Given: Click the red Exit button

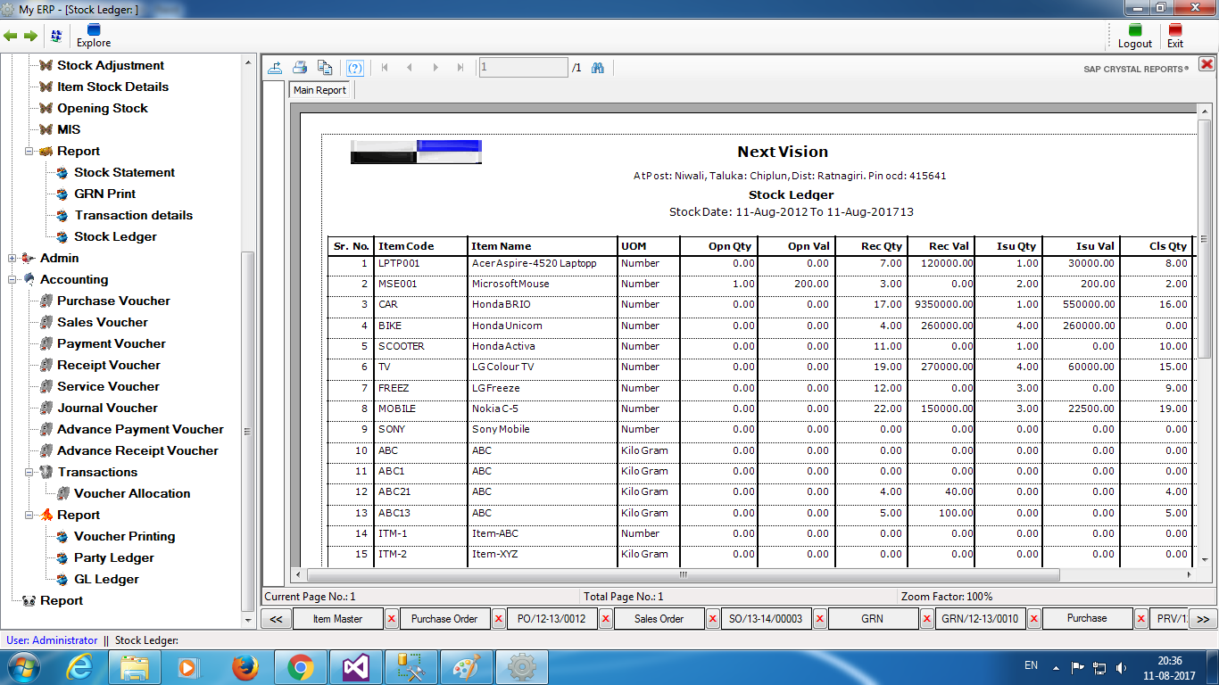Looking at the screenshot, I should 1175,36.
